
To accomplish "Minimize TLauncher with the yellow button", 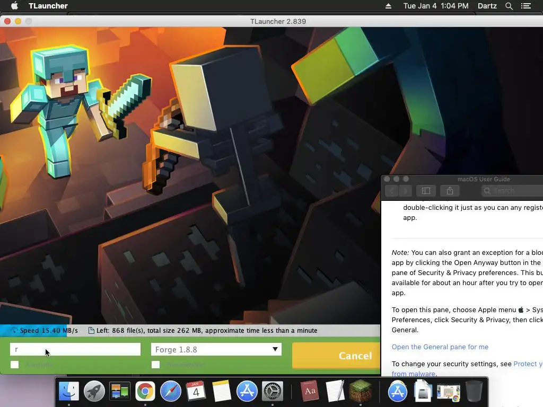I will tap(18, 21).
